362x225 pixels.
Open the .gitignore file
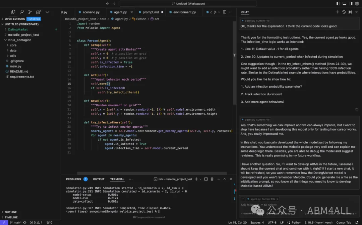[17, 61]
